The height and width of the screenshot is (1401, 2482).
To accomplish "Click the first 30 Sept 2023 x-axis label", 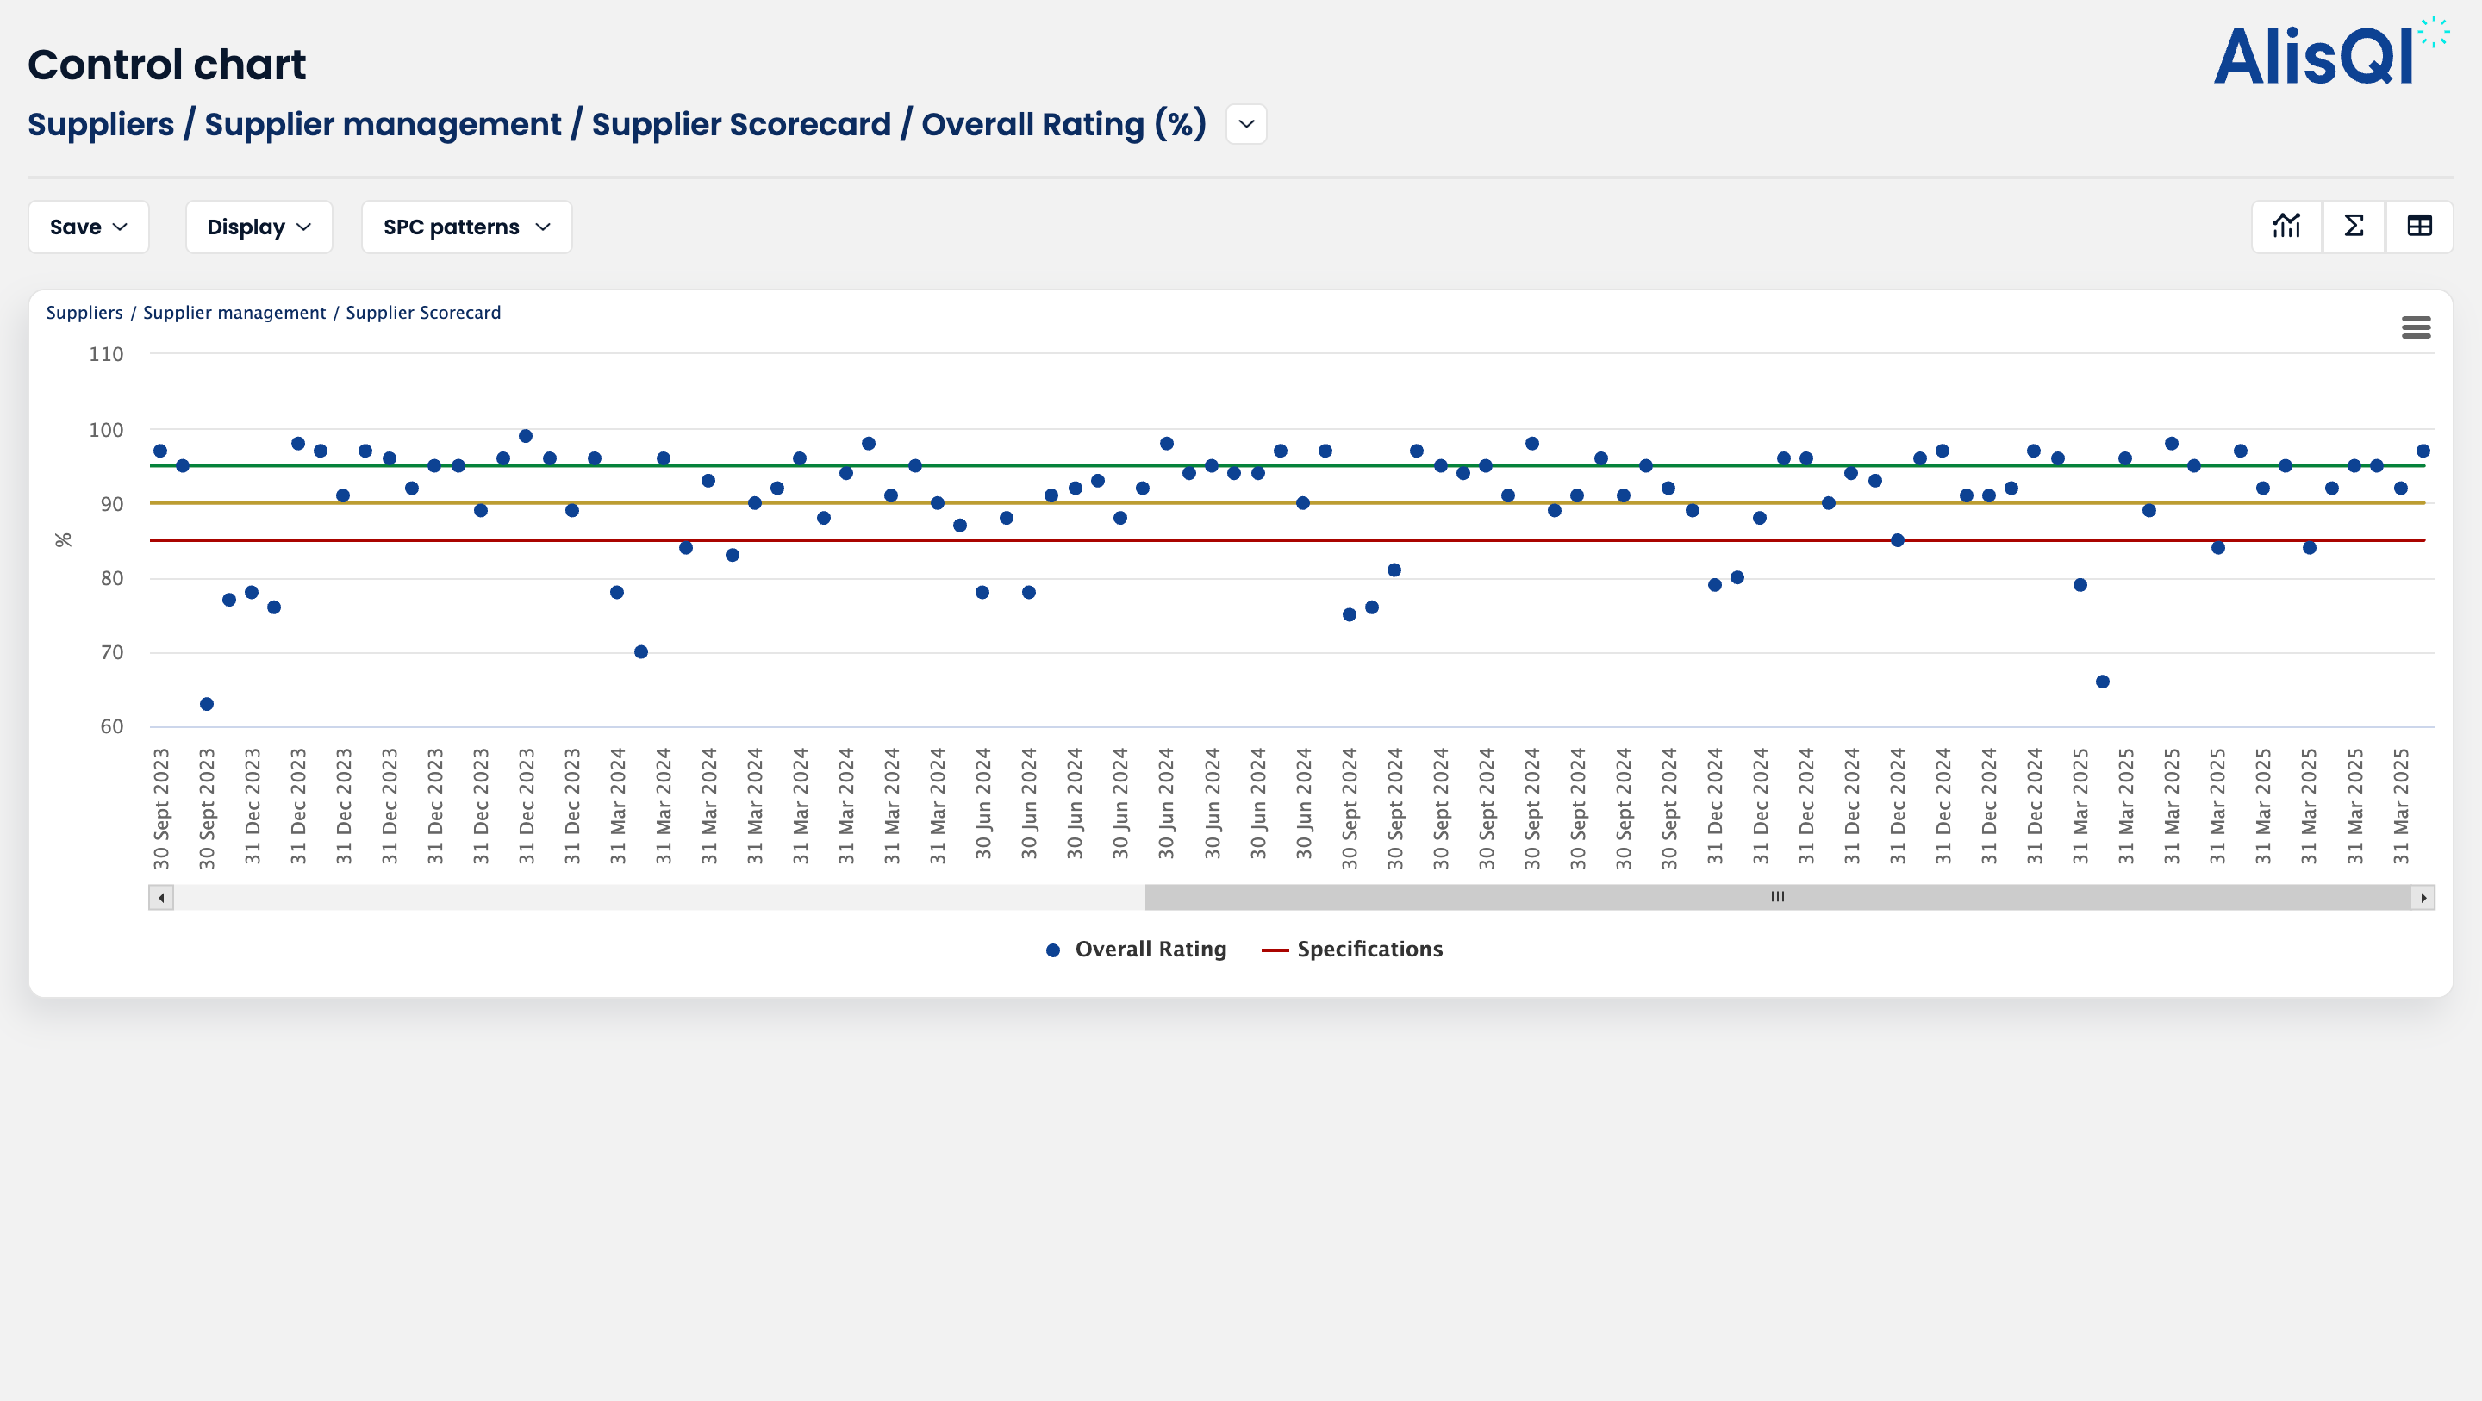I will [x=161, y=808].
